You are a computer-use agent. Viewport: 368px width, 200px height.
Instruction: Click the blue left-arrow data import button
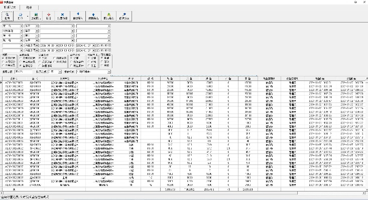click(78, 16)
